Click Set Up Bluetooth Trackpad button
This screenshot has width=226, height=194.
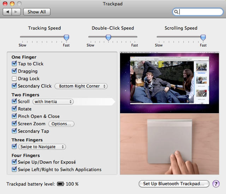(174, 184)
